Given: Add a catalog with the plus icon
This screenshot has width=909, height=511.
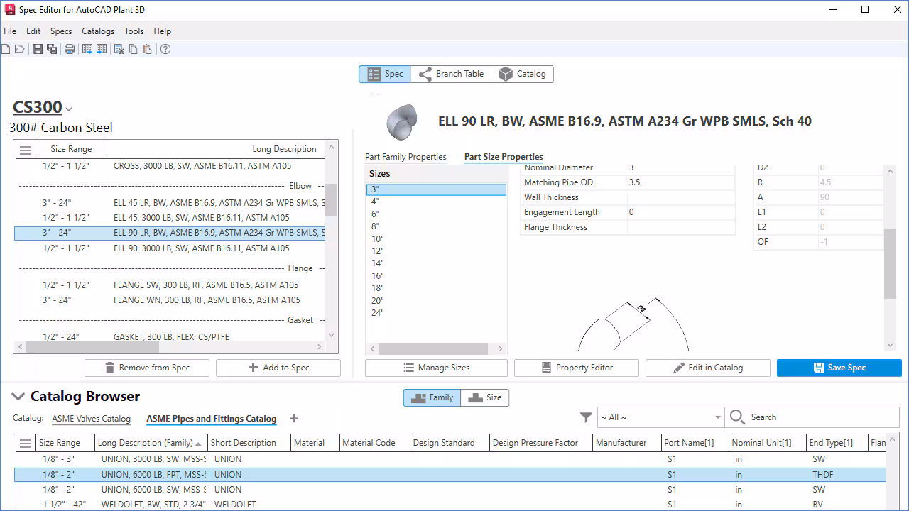Looking at the screenshot, I should (x=294, y=419).
